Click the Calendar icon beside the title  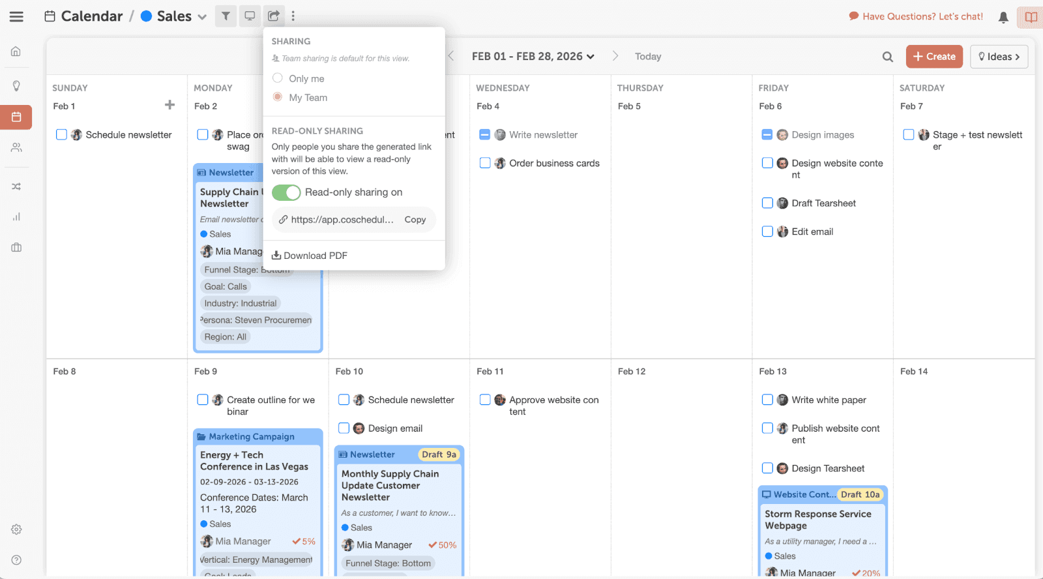[50, 16]
